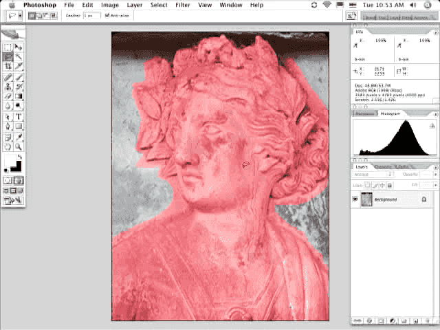
Task: Toggle the Anti-alias checkbox
Action: point(107,15)
